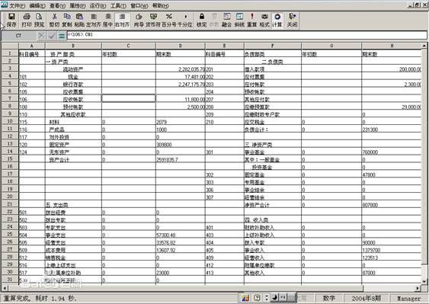Screen dimensions: 429x304
Task: Click the formula bar input field
Action: 247,35
